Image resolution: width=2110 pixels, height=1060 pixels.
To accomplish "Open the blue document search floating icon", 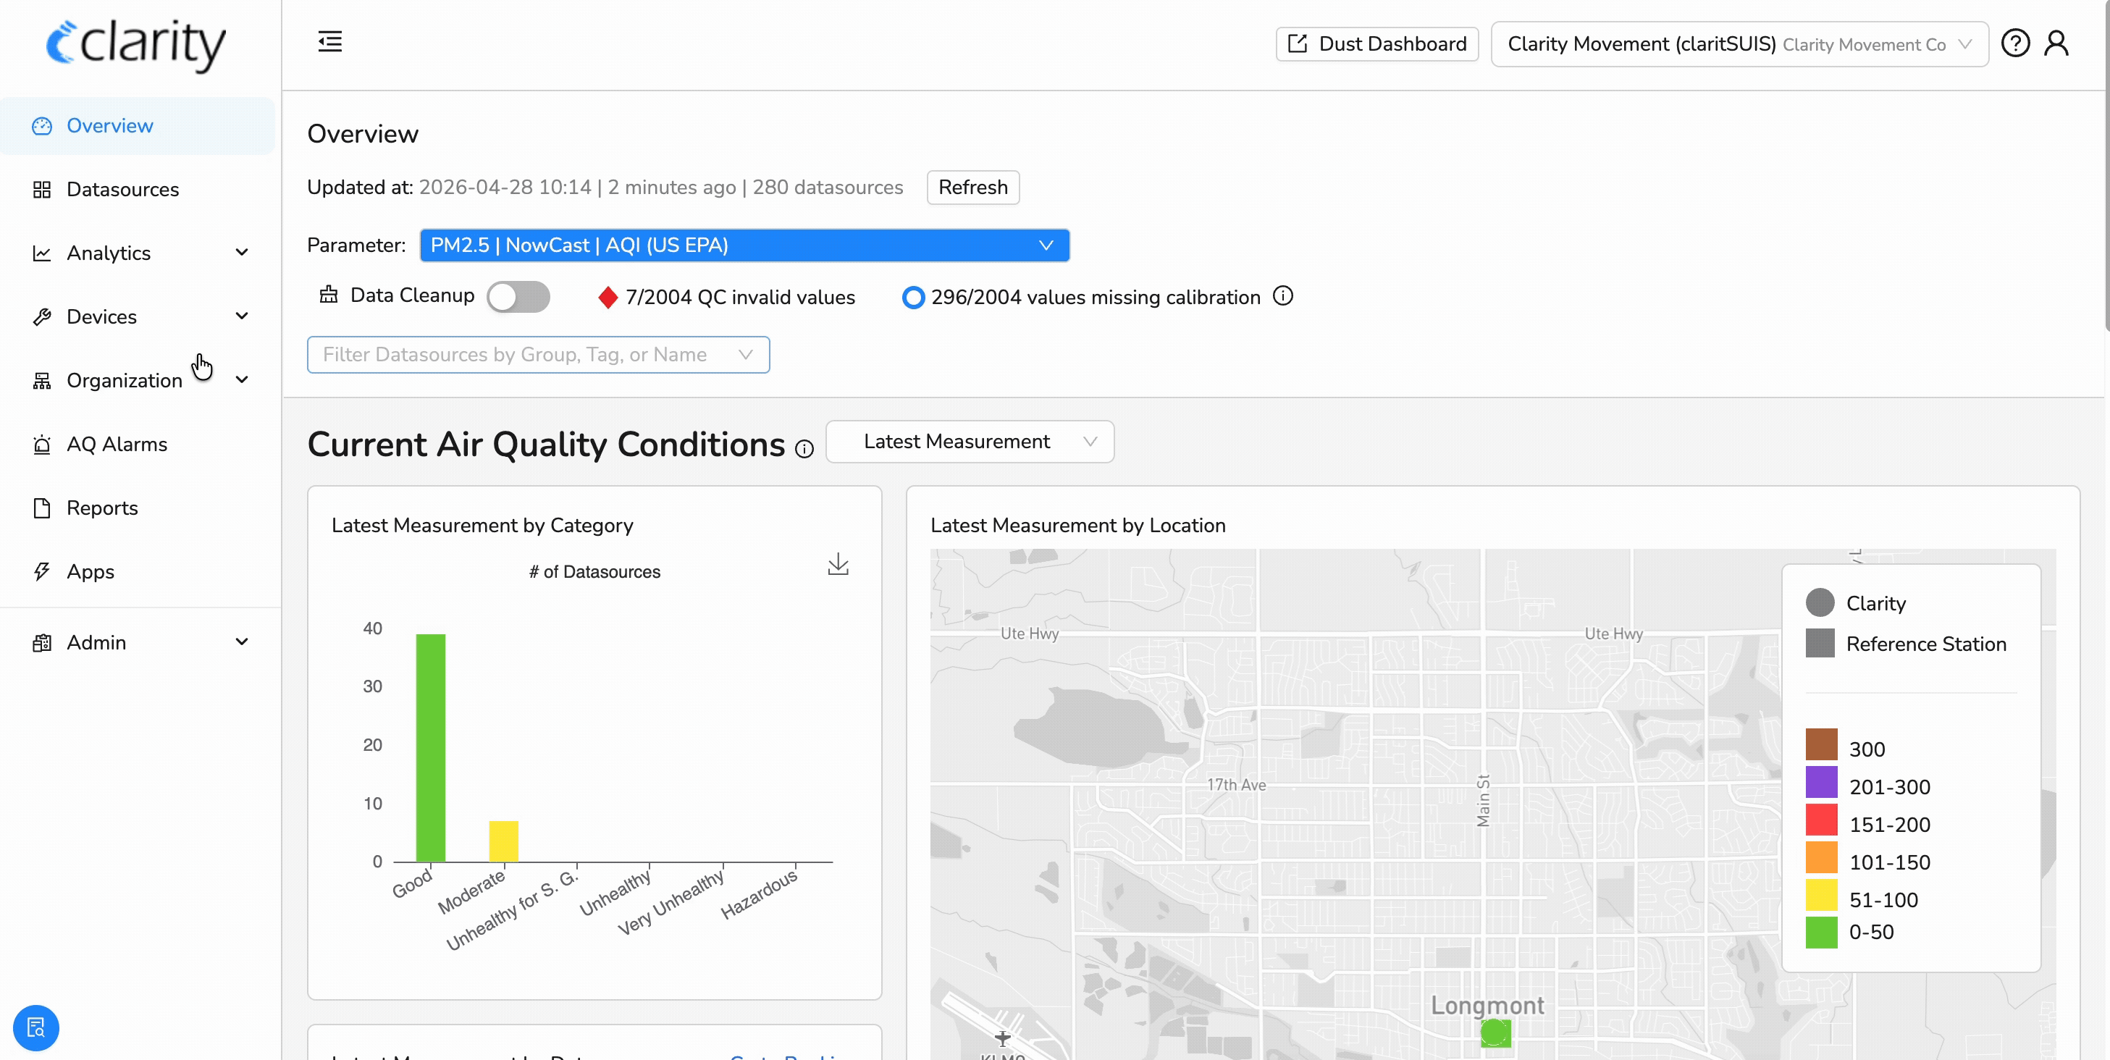I will click(36, 1027).
